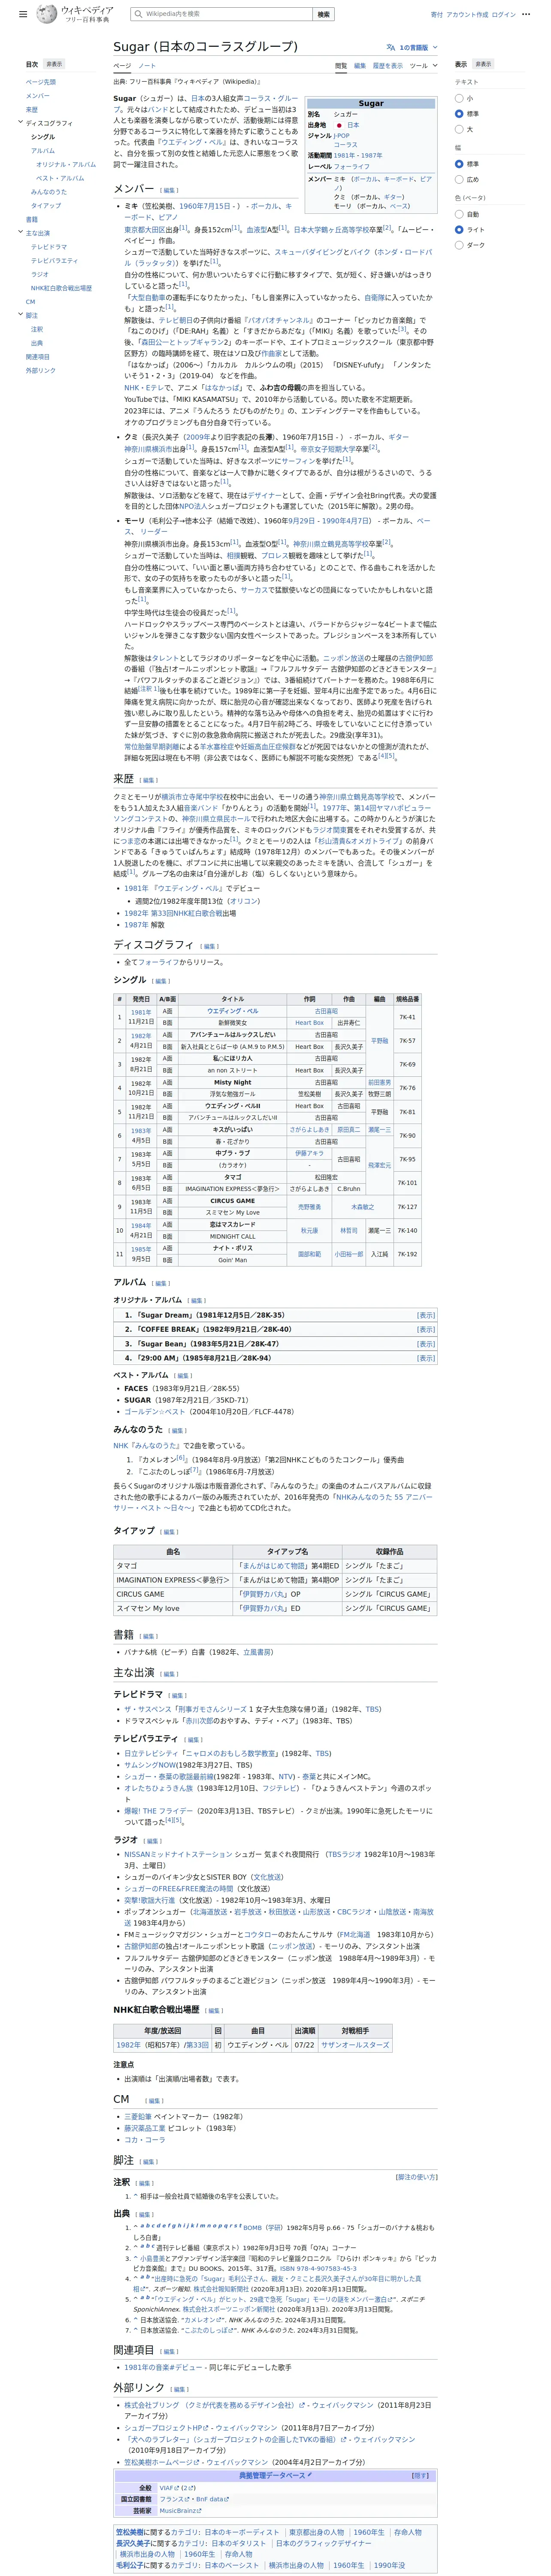Viewport: 551px width, 2576px height.
Task: Select the 広め width radio
Action: (x=459, y=179)
